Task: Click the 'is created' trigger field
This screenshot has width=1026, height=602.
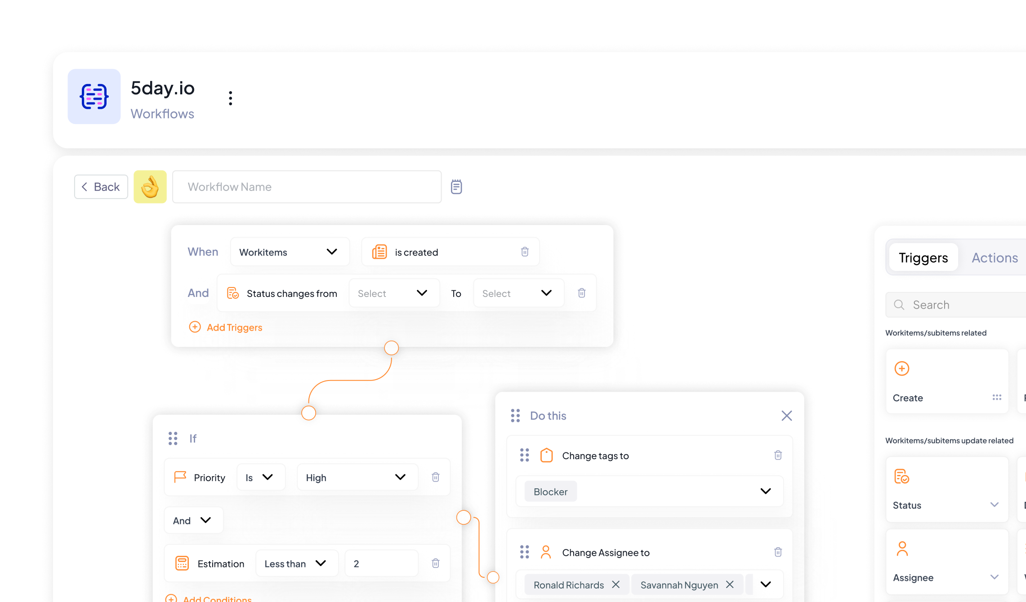Action: pyautogui.click(x=451, y=252)
